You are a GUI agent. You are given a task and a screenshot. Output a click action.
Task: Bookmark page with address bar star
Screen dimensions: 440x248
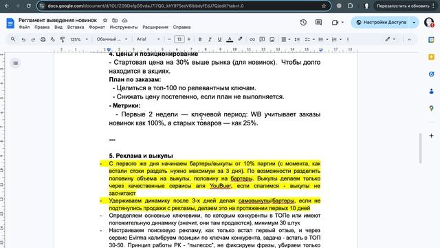point(324,6)
